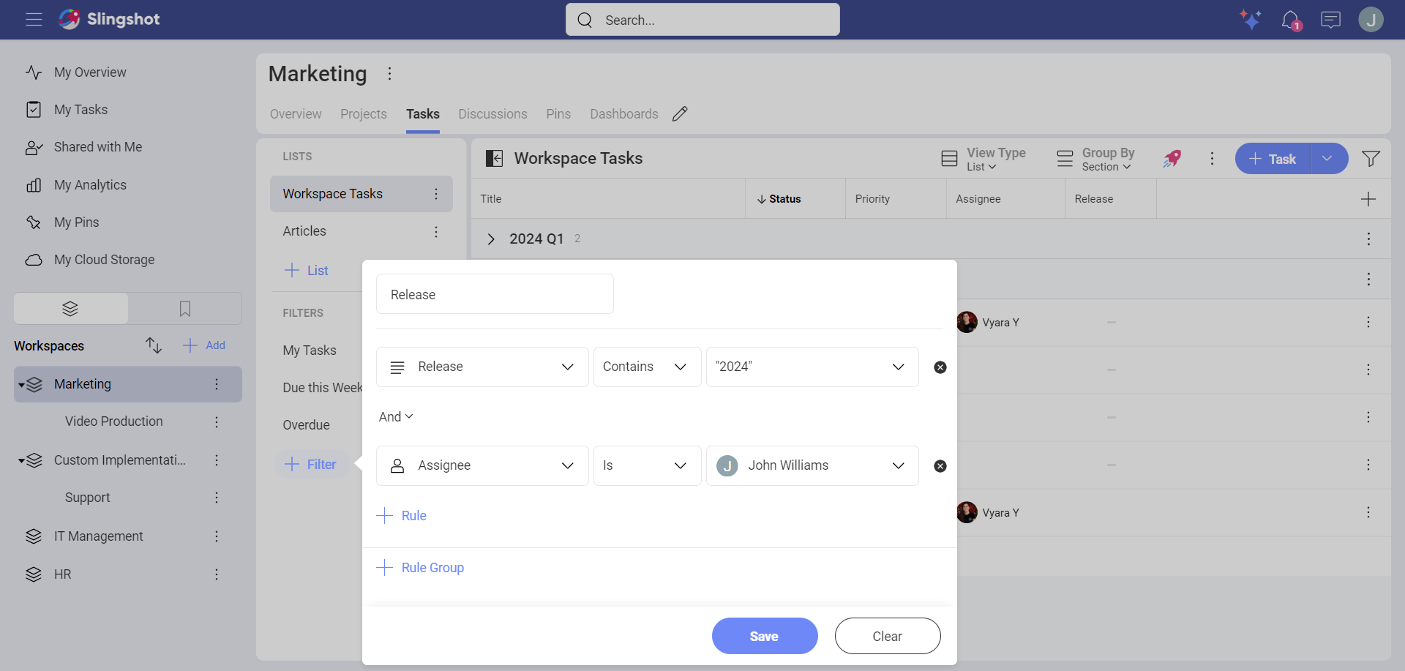The width and height of the screenshot is (1405, 671).
Task: Select the Overdue filter
Action: tap(306, 425)
